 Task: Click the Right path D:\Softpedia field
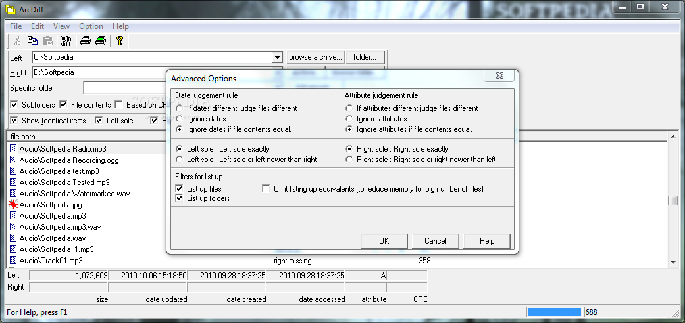coord(99,72)
